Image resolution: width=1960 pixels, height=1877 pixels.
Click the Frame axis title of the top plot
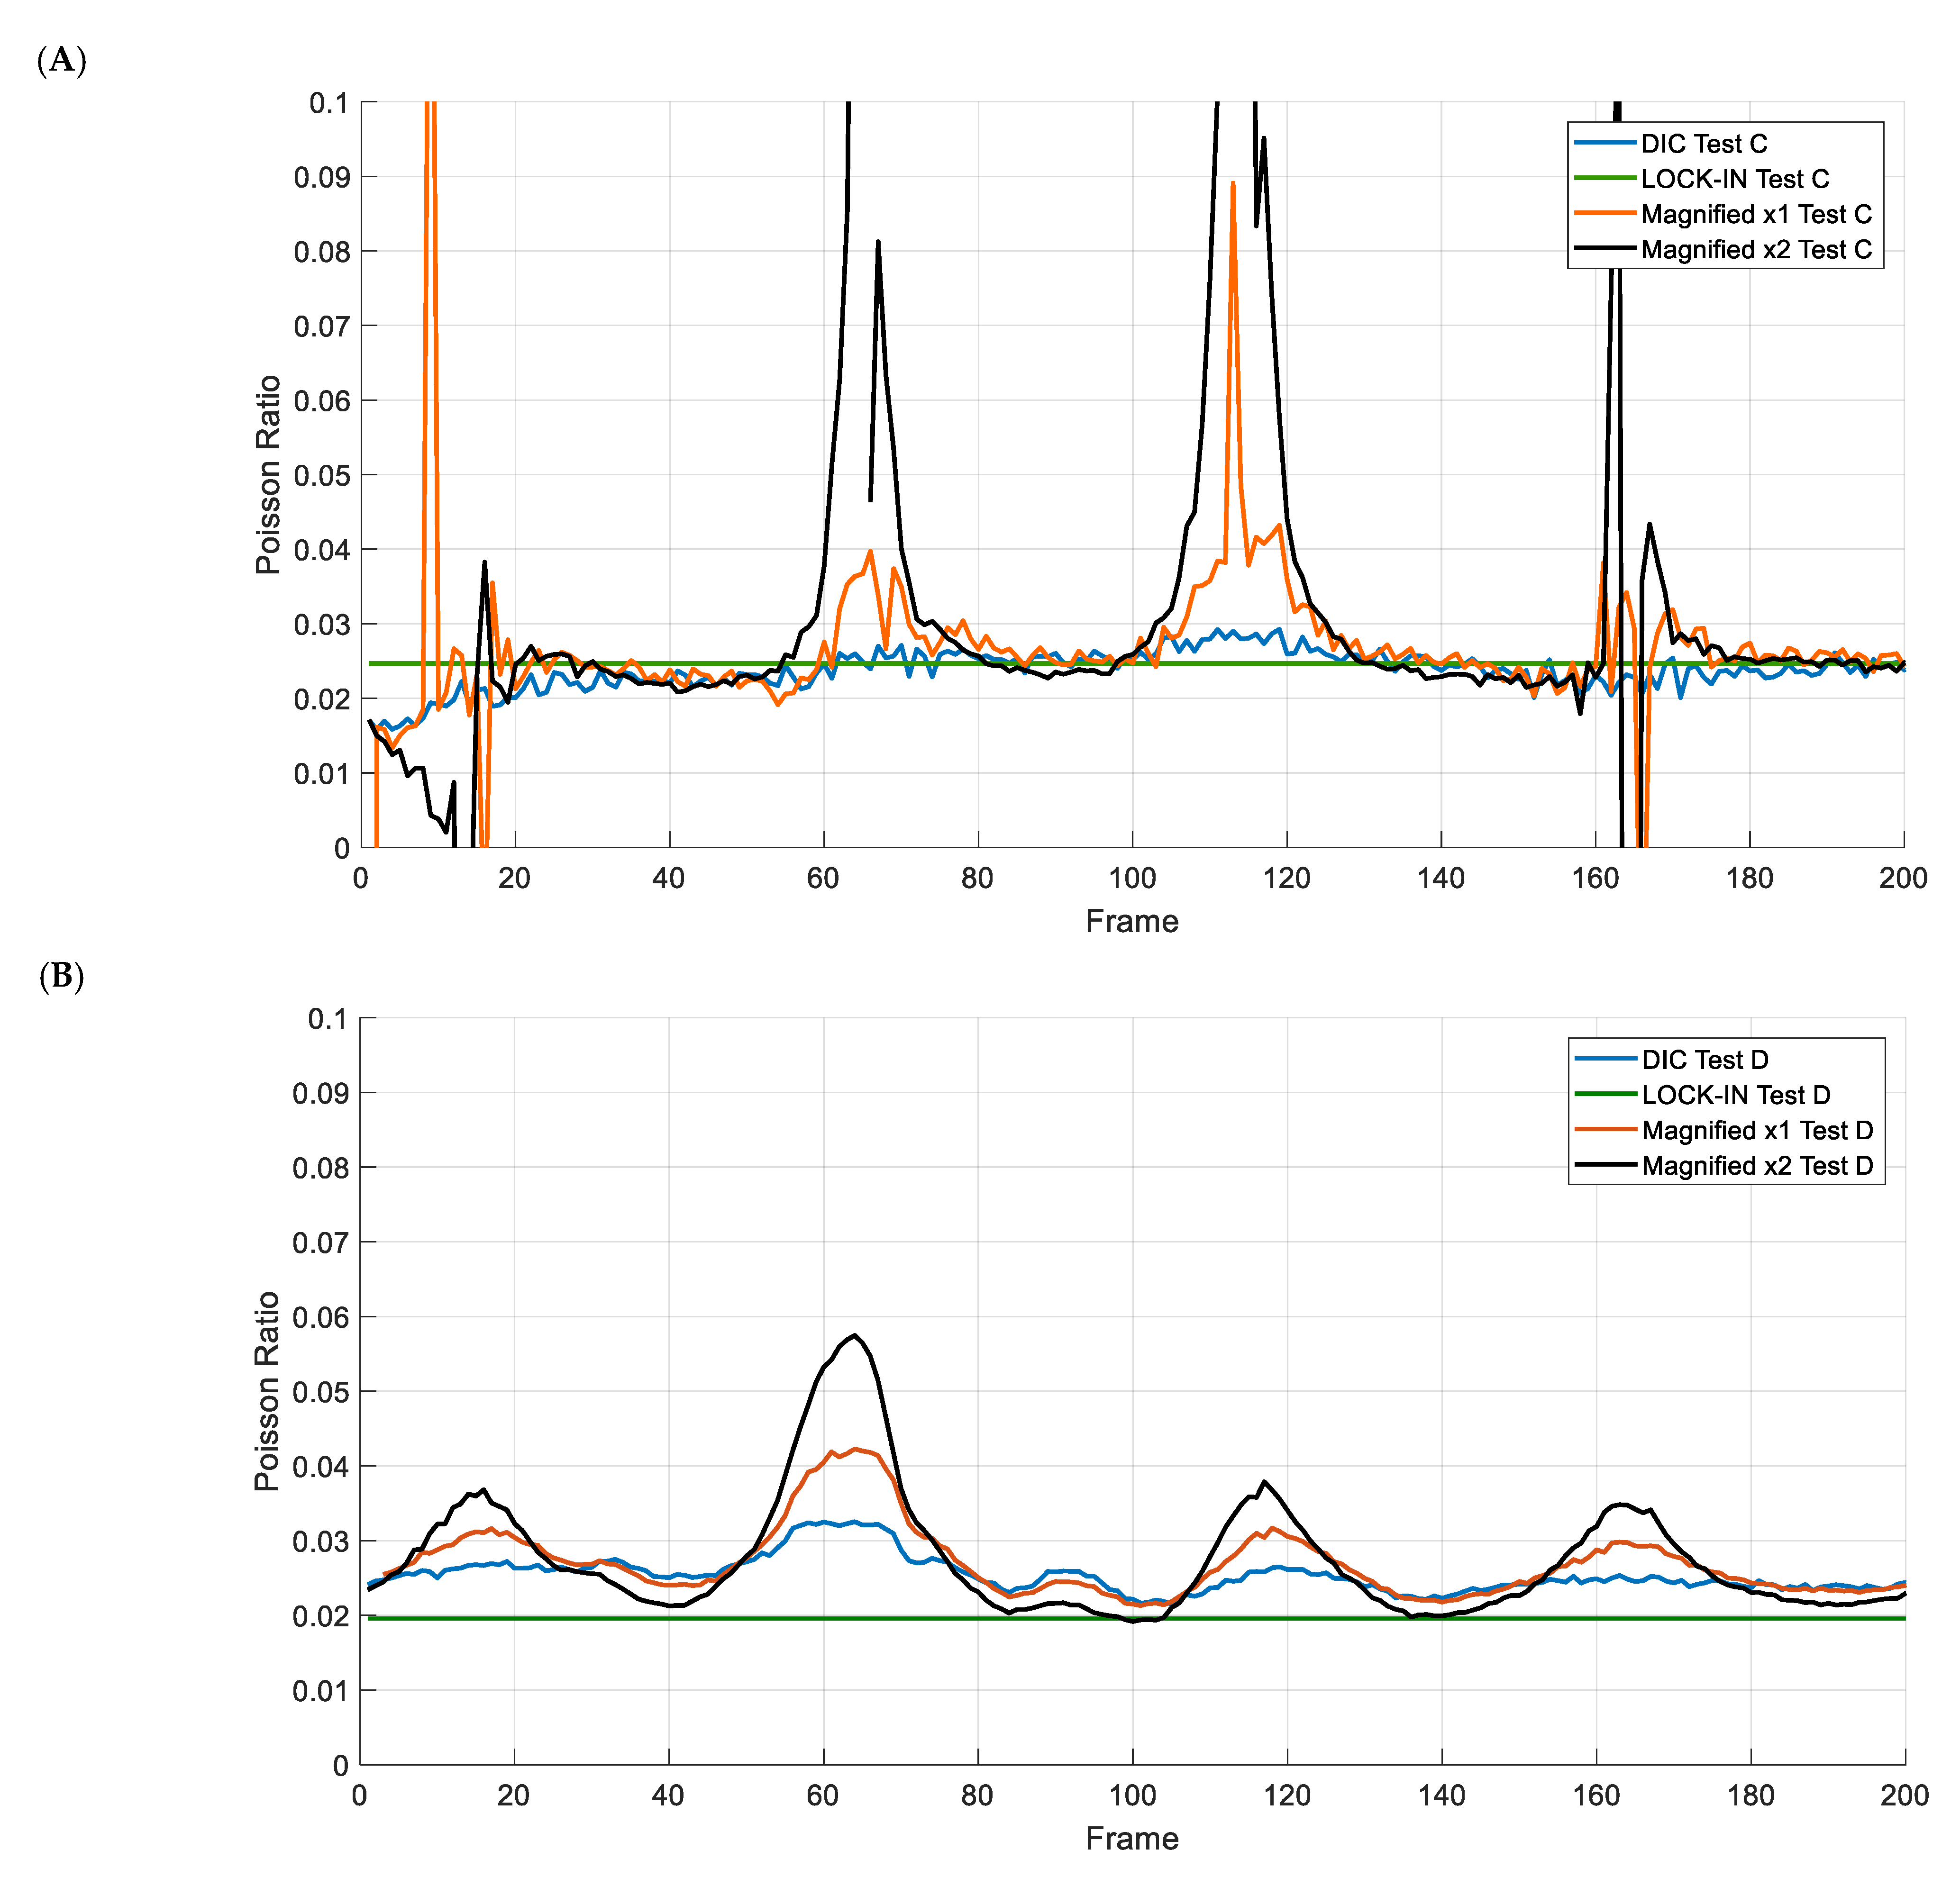[x=1132, y=922]
